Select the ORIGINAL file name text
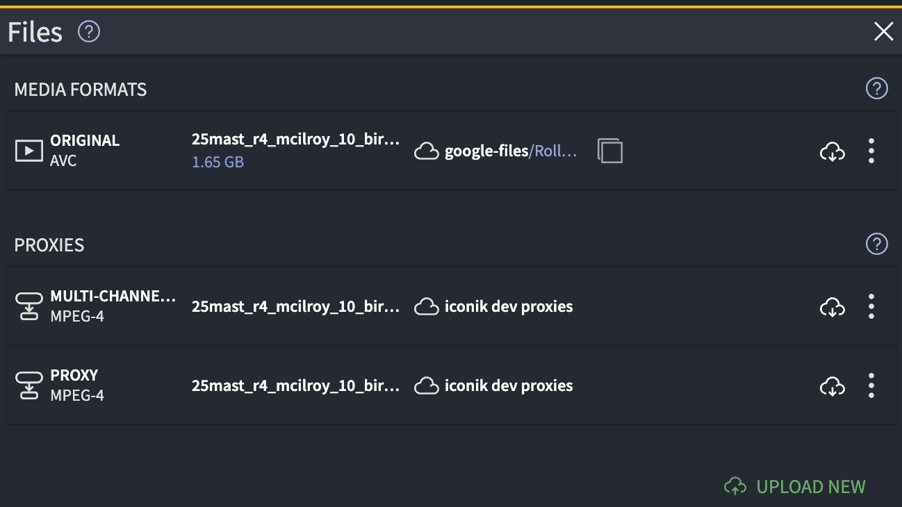Screen dimensions: 902x507 [x=295, y=140]
